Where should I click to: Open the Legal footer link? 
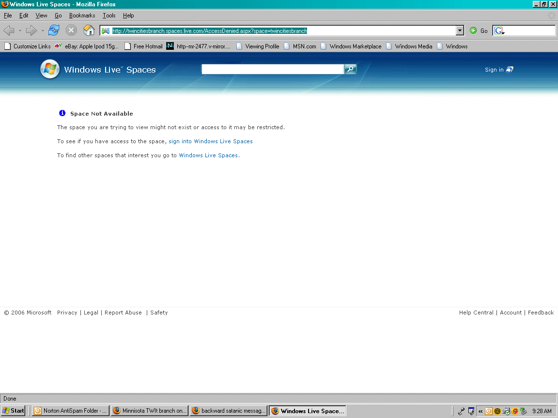(x=91, y=313)
